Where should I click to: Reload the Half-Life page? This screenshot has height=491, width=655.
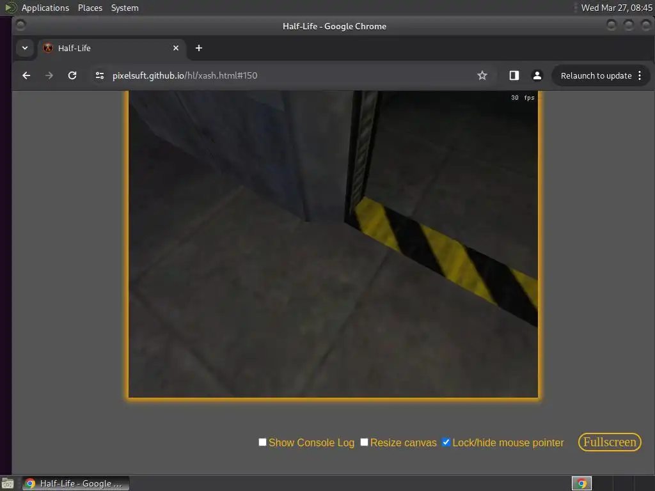[72, 75]
